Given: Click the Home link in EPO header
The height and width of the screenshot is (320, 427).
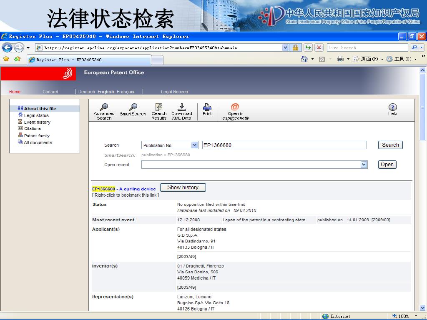Looking at the screenshot, I should (15, 92).
